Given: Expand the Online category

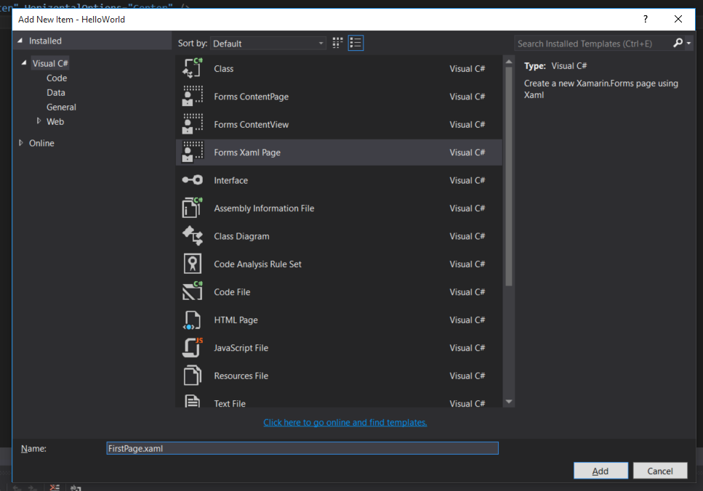Looking at the screenshot, I should [x=21, y=143].
